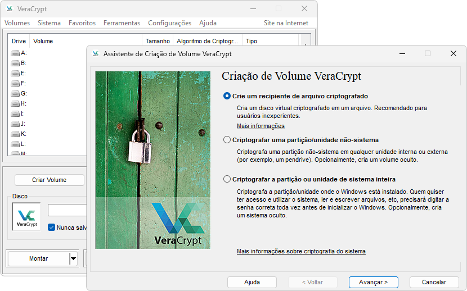
Task: Toggle the 'Nunca salv...' checkbox
Action: 52,228
